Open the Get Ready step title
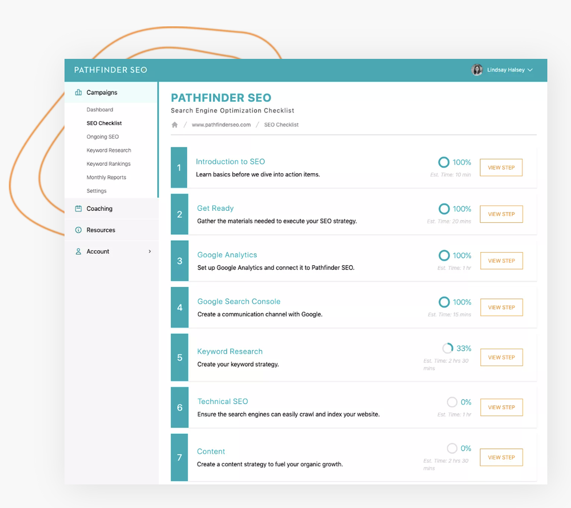 pyautogui.click(x=215, y=208)
